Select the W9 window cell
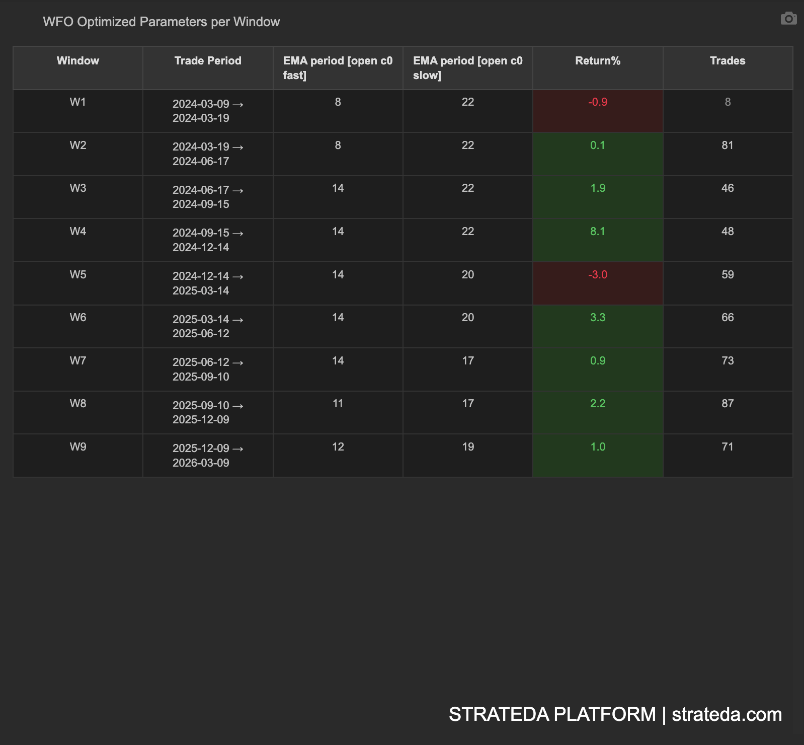The image size is (804, 745). click(x=78, y=456)
